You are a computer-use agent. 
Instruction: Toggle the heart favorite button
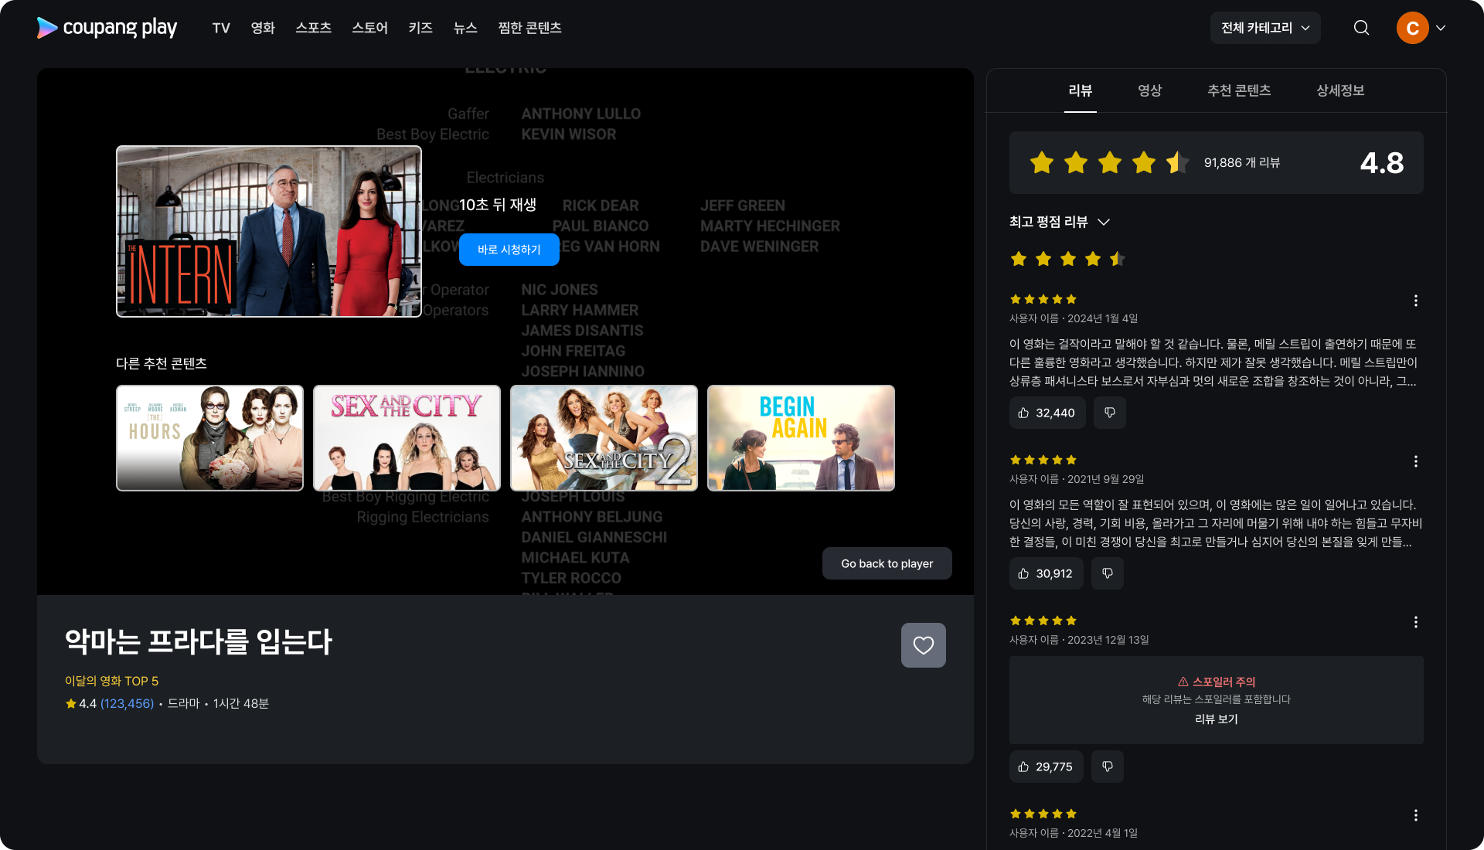tap(923, 645)
